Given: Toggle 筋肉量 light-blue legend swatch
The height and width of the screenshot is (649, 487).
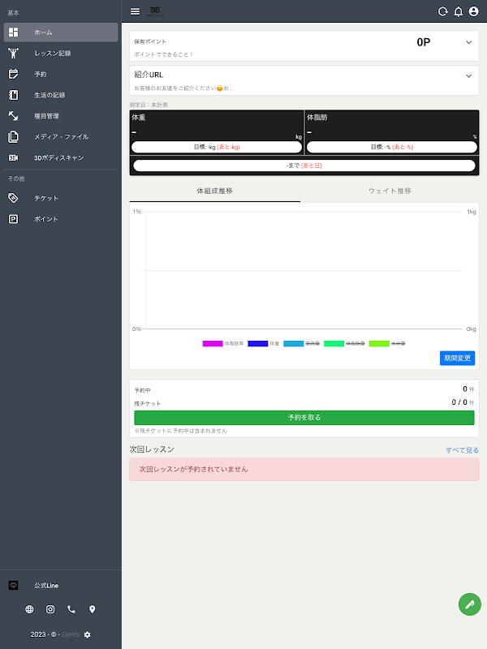Looking at the screenshot, I should 294,343.
